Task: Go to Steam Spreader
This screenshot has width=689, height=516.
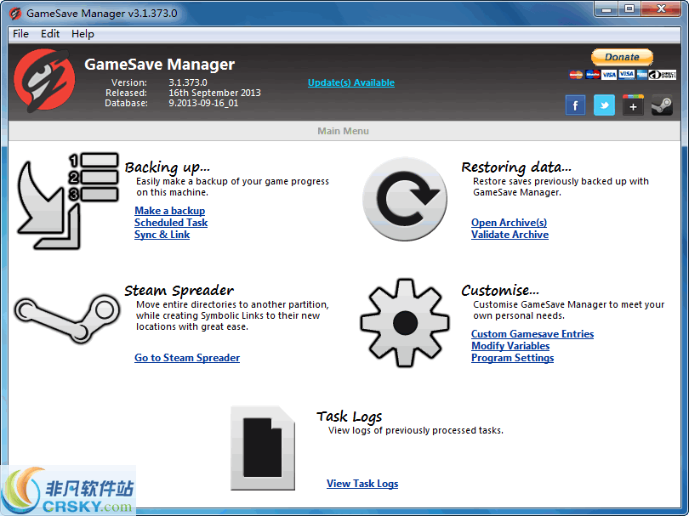Action: coord(186,357)
